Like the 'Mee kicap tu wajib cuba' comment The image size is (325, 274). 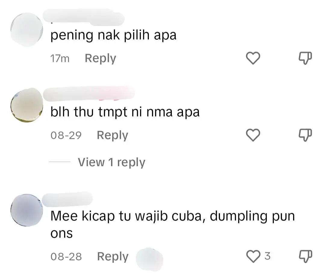tap(253, 256)
